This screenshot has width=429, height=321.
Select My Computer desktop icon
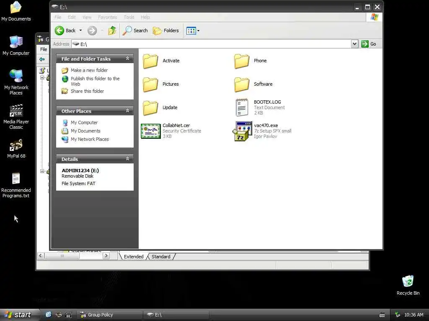click(16, 45)
